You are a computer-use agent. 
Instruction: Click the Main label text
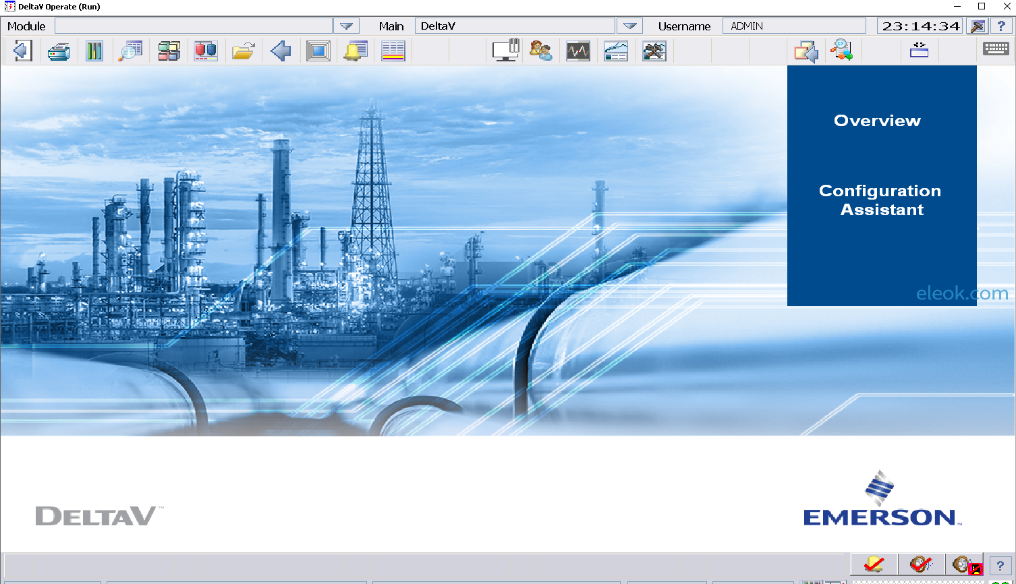coord(391,26)
